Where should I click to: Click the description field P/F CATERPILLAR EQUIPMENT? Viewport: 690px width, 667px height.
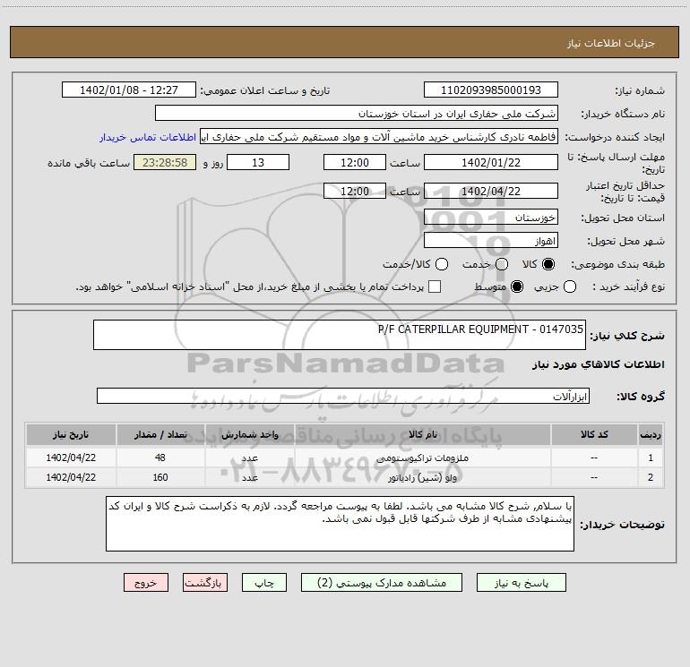point(340,335)
